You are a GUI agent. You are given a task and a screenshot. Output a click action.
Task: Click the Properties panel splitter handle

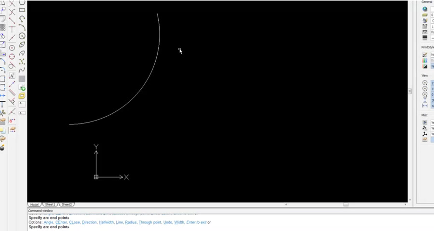tap(410, 91)
